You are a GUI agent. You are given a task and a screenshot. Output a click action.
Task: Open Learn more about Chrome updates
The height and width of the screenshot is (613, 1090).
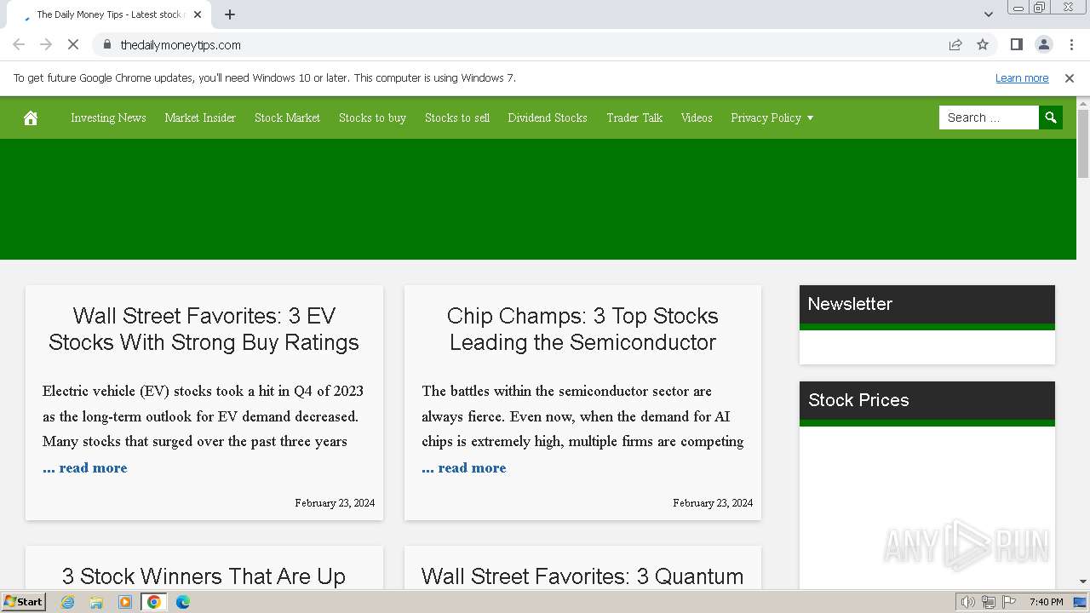(1022, 77)
